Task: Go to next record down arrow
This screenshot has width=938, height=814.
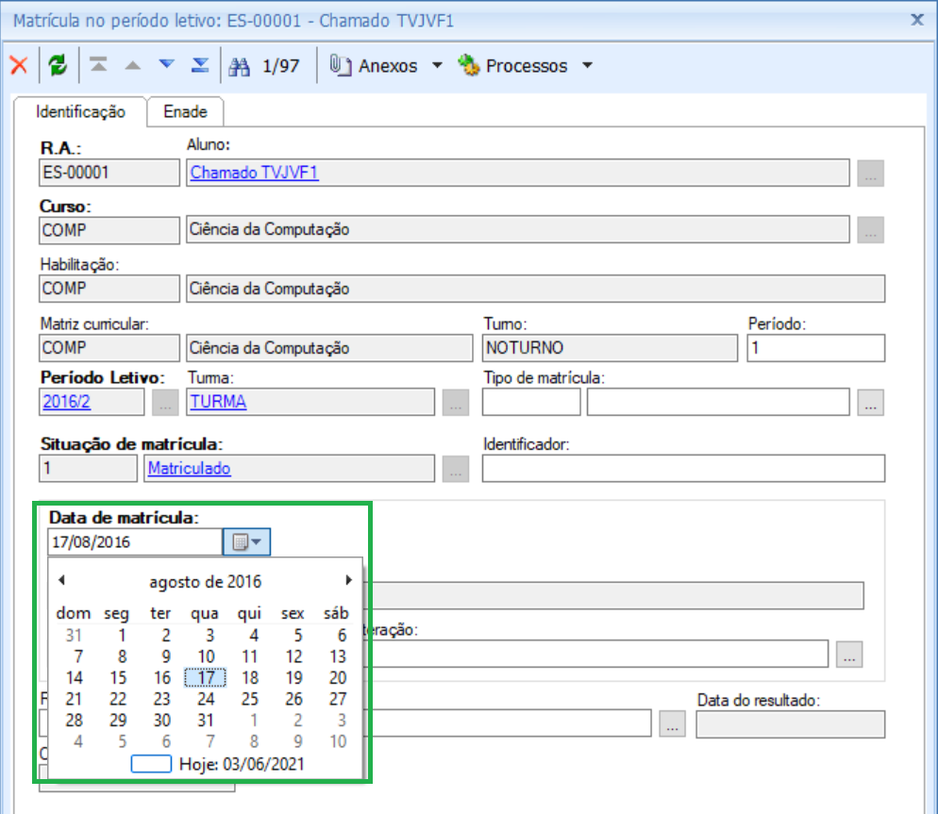Action: pos(166,64)
